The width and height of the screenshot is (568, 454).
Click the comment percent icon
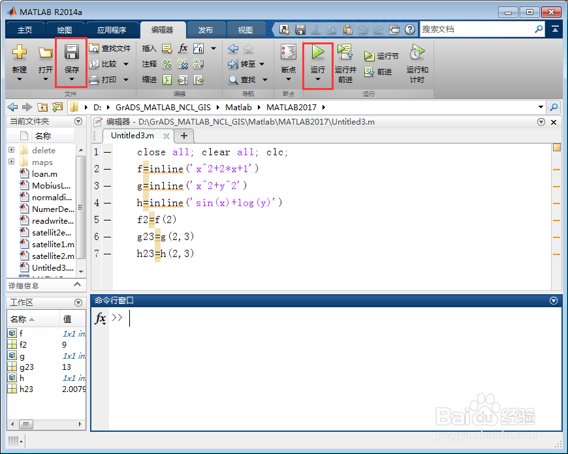coord(167,64)
